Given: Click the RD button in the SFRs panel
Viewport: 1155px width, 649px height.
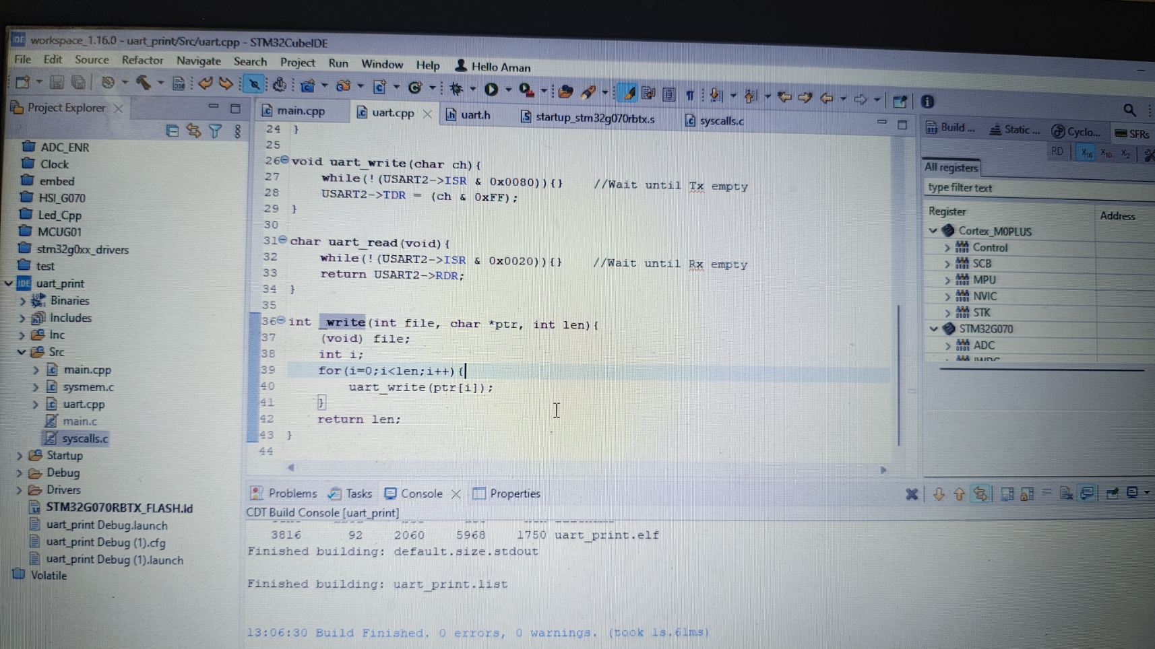Looking at the screenshot, I should coord(1057,151).
